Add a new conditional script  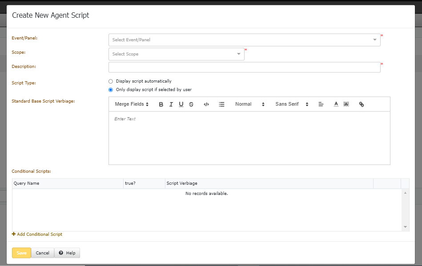pyautogui.click(x=37, y=234)
